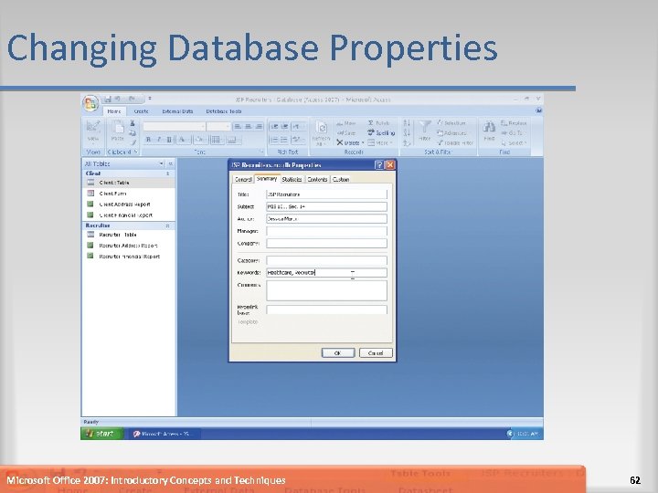Image resolution: width=658 pixels, height=493 pixels.
Task: Select Client Form in navigation pane
Action: pos(129,194)
